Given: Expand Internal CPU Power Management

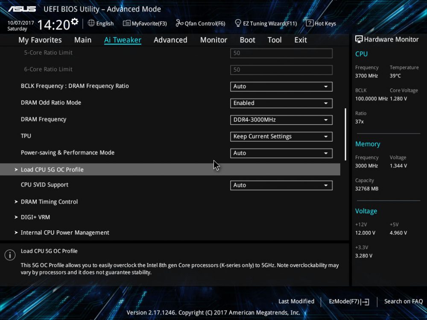Looking at the screenshot, I should click(65, 233).
